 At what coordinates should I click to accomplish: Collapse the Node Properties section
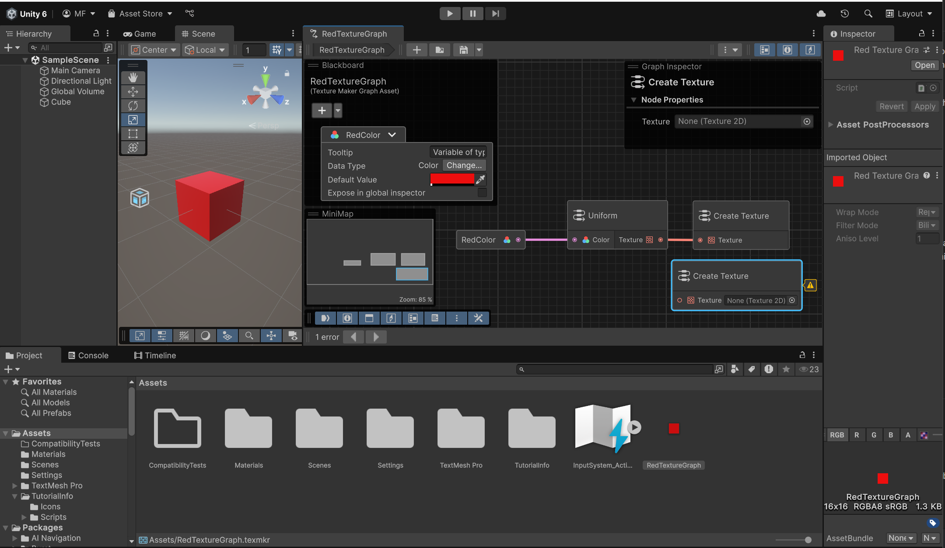(x=634, y=100)
